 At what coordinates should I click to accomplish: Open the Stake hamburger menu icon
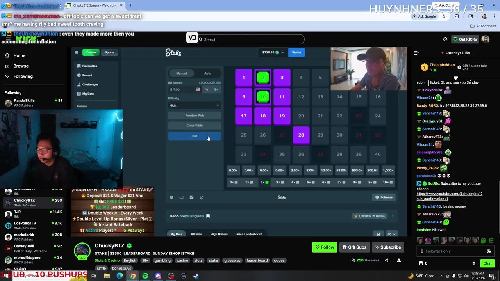[77, 52]
